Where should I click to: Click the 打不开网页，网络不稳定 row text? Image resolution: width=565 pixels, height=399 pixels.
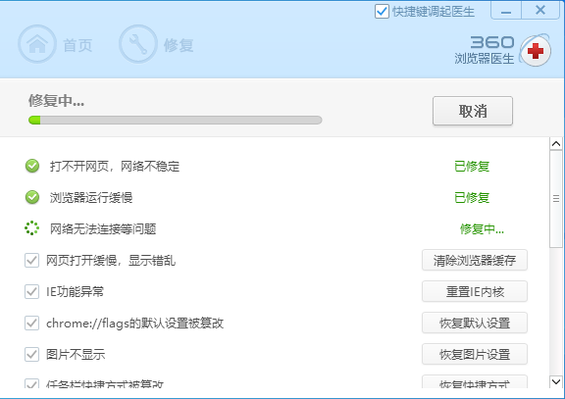pyautogui.click(x=115, y=166)
